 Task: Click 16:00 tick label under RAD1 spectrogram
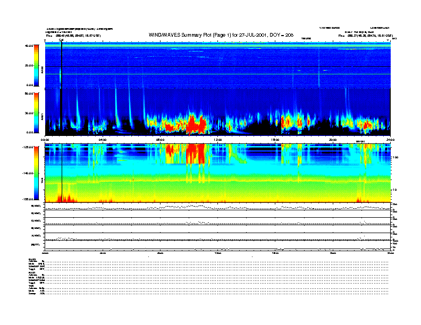point(275,140)
